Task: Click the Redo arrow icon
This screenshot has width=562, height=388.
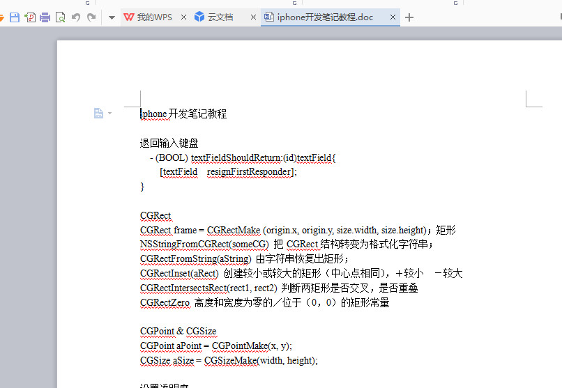Action: (x=91, y=17)
